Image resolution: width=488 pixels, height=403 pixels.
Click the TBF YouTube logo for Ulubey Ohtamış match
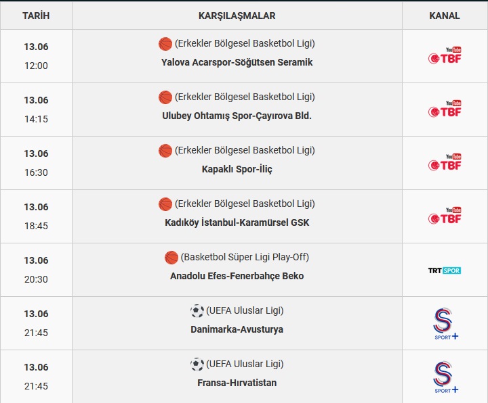click(445, 109)
